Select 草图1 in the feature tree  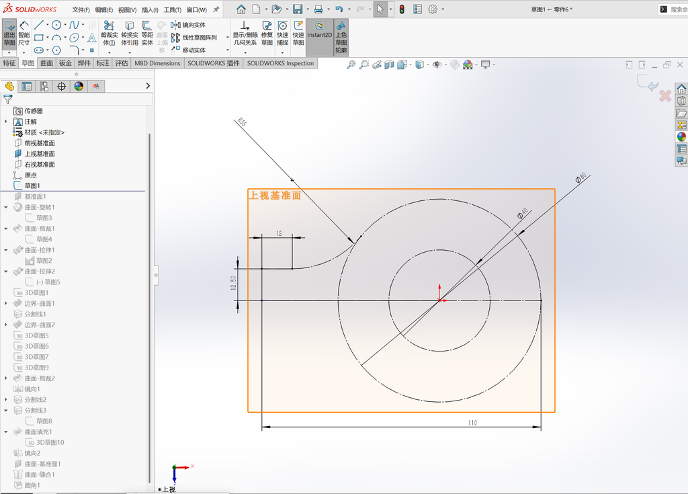coord(27,186)
